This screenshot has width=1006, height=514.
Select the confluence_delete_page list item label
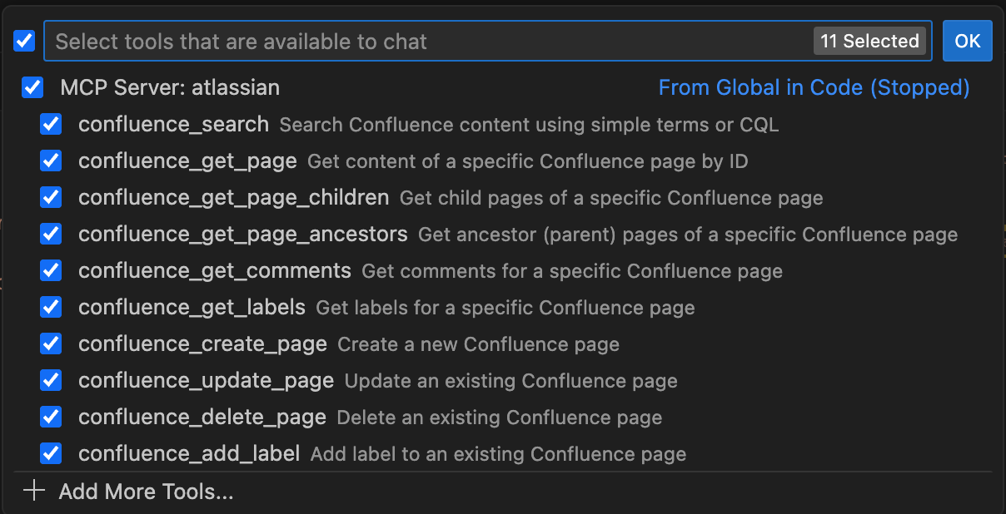[x=202, y=417]
